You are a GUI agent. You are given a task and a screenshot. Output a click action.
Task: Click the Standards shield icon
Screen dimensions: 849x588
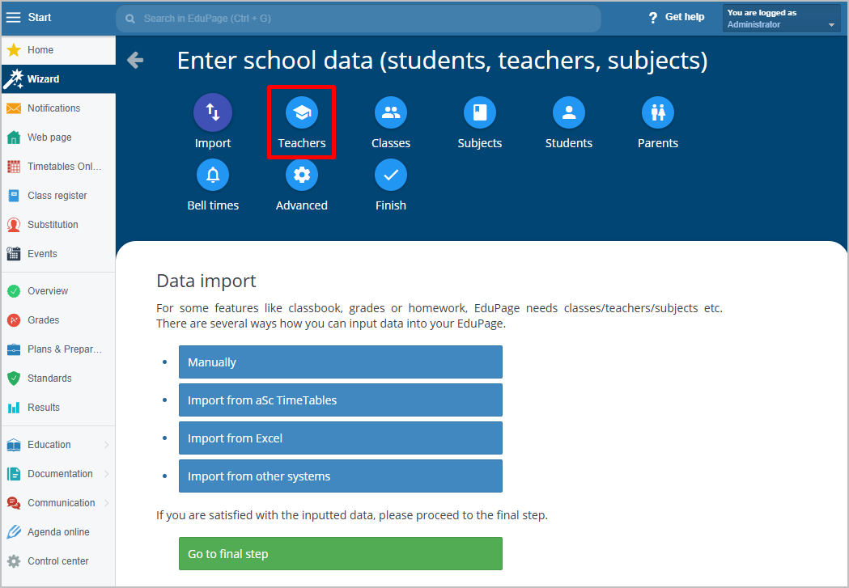14,379
